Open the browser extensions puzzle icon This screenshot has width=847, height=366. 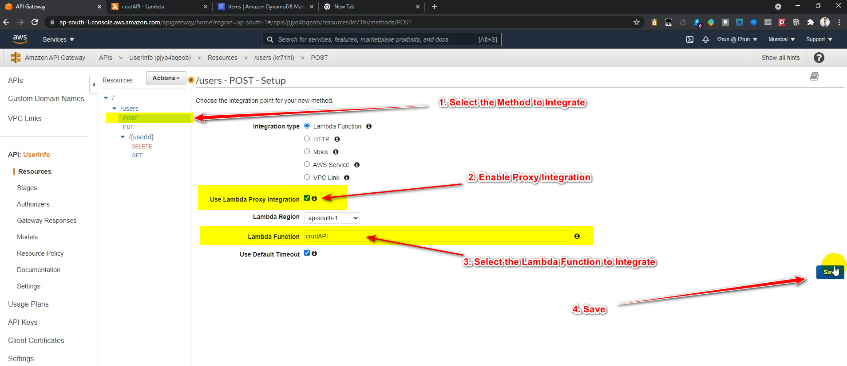tap(811, 22)
